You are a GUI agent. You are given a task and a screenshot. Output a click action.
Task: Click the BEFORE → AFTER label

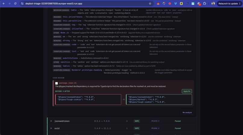coord(62,91)
